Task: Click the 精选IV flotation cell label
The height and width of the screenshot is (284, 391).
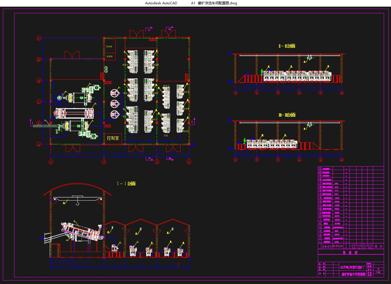Action: tap(156, 93)
